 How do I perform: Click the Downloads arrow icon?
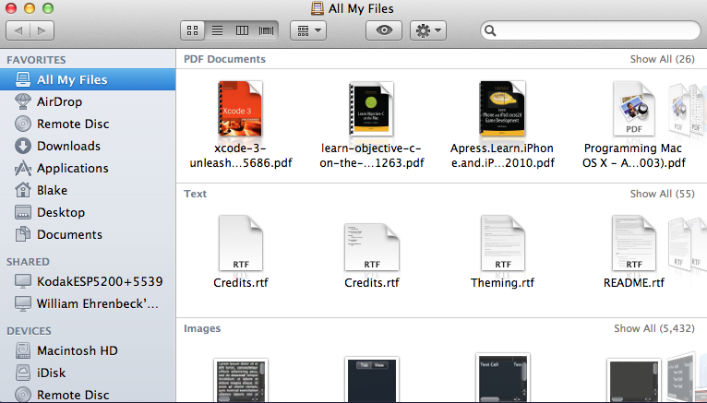tap(23, 146)
